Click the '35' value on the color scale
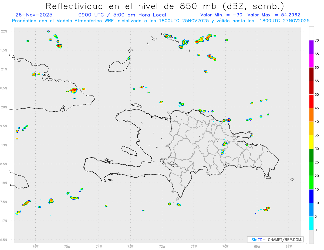The height and width of the screenshot is (250, 324). click(317, 135)
